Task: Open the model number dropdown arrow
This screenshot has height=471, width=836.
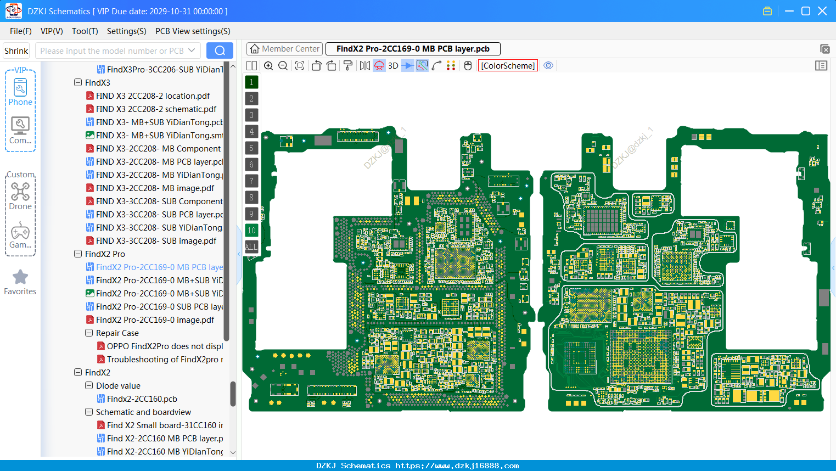Action: (192, 51)
